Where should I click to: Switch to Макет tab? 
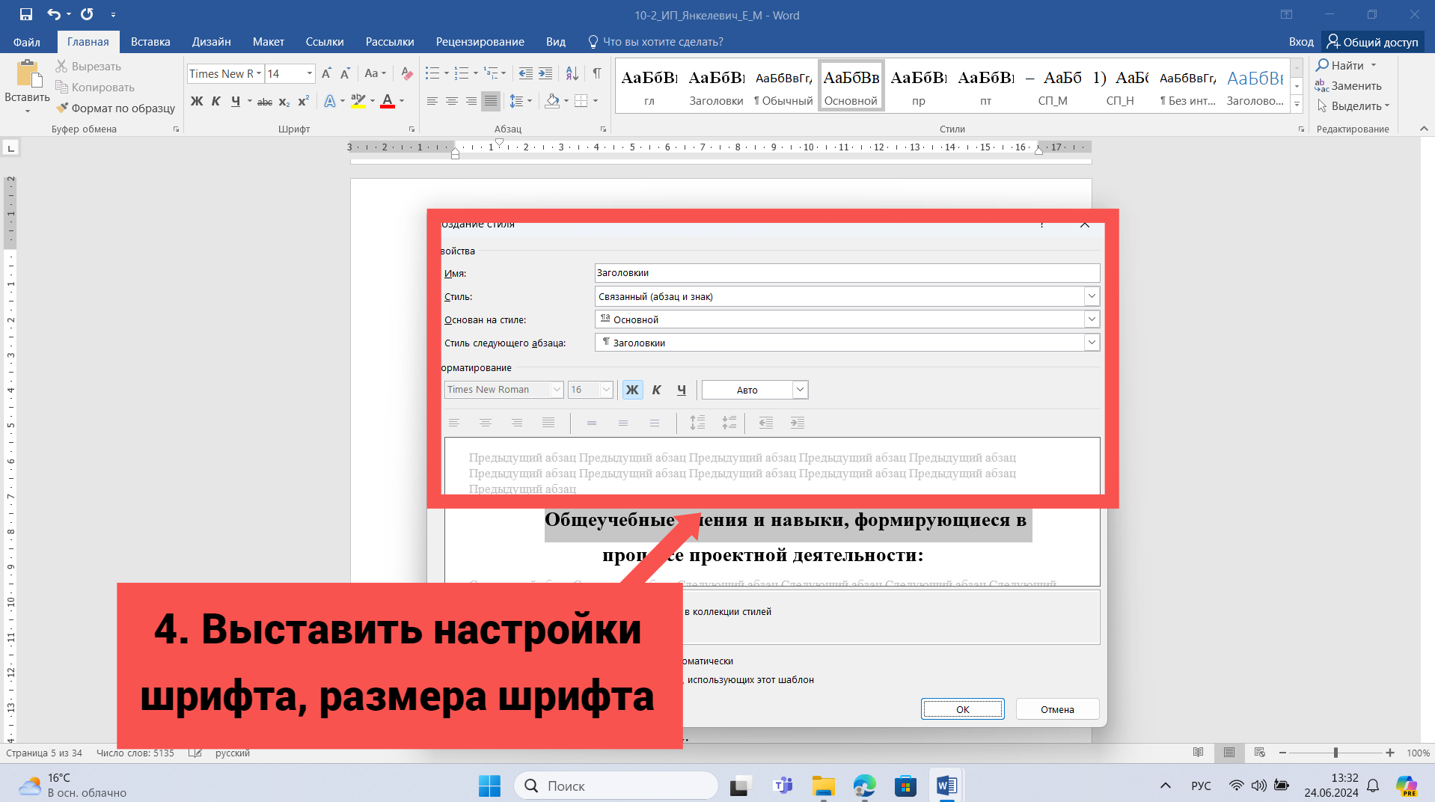[x=269, y=42]
